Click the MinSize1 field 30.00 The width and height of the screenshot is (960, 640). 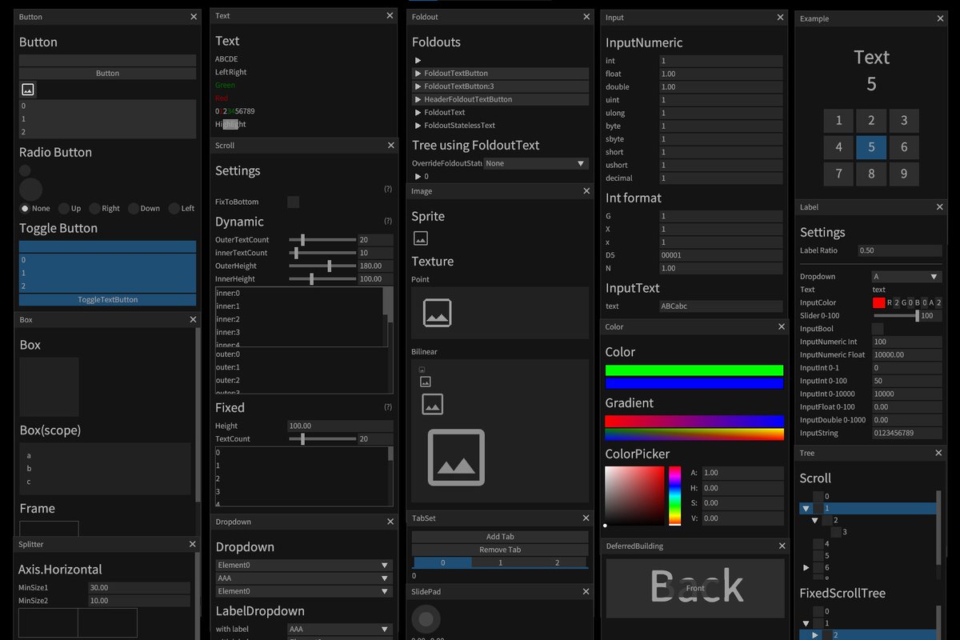[x=139, y=587]
